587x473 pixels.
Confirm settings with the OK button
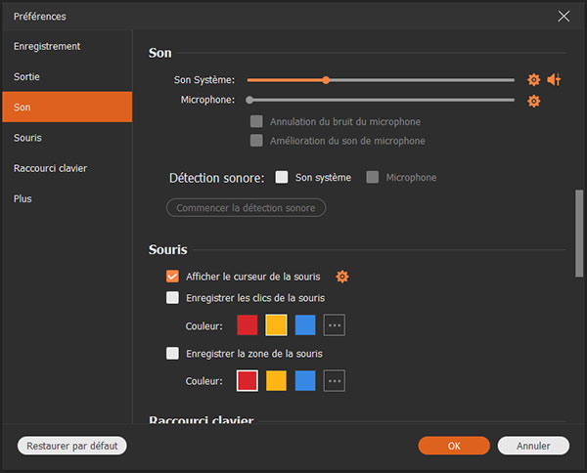tap(454, 446)
